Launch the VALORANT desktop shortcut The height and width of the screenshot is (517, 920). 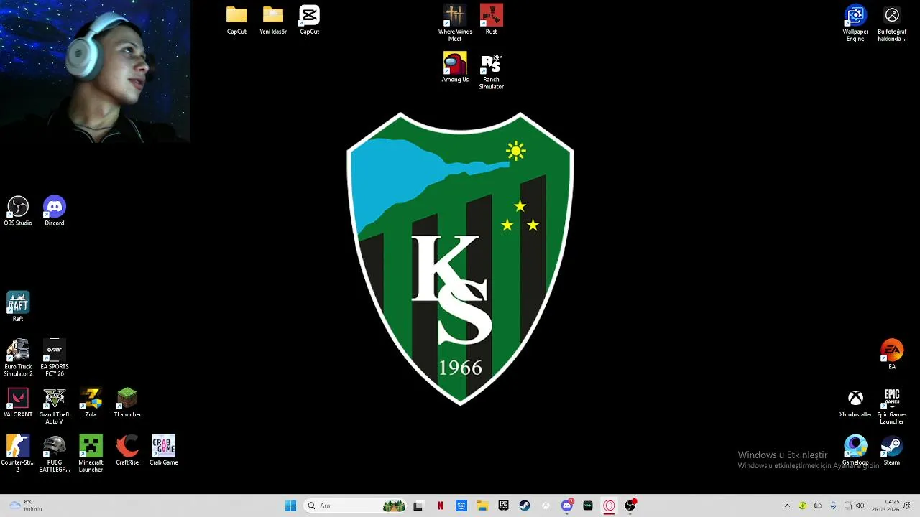(x=18, y=403)
